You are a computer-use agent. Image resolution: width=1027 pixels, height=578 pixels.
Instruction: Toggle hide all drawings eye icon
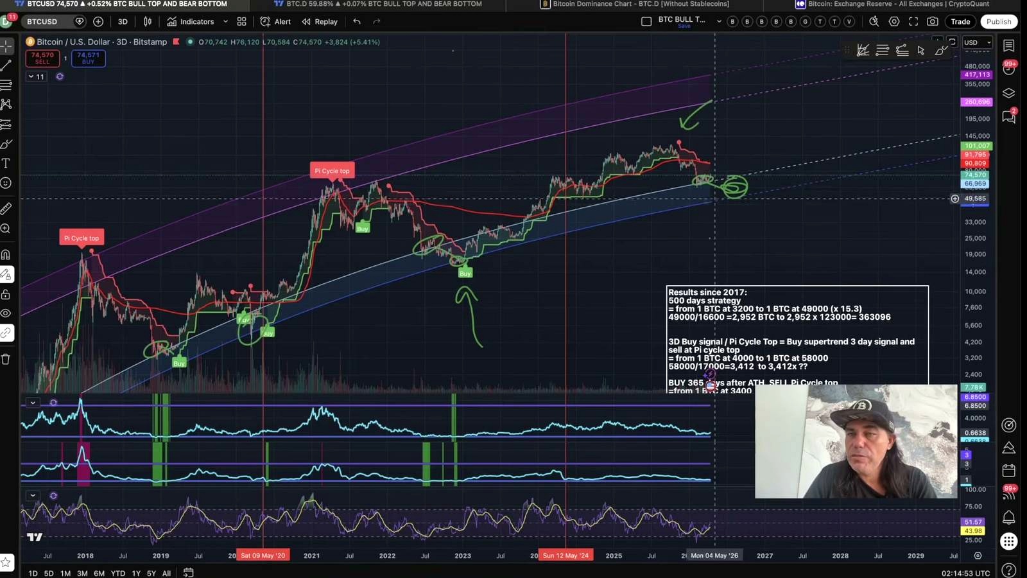click(x=6, y=313)
